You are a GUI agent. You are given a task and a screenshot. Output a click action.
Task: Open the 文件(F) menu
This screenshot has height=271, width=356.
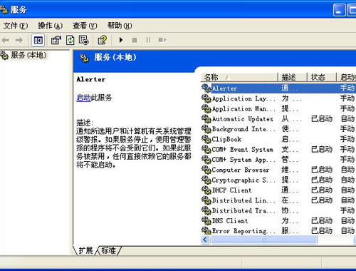pos(16,26)
